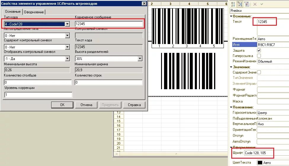Select spreadsheet row header 21
Viewport: 289px width, 166px height.
click(x=118, y=148)
